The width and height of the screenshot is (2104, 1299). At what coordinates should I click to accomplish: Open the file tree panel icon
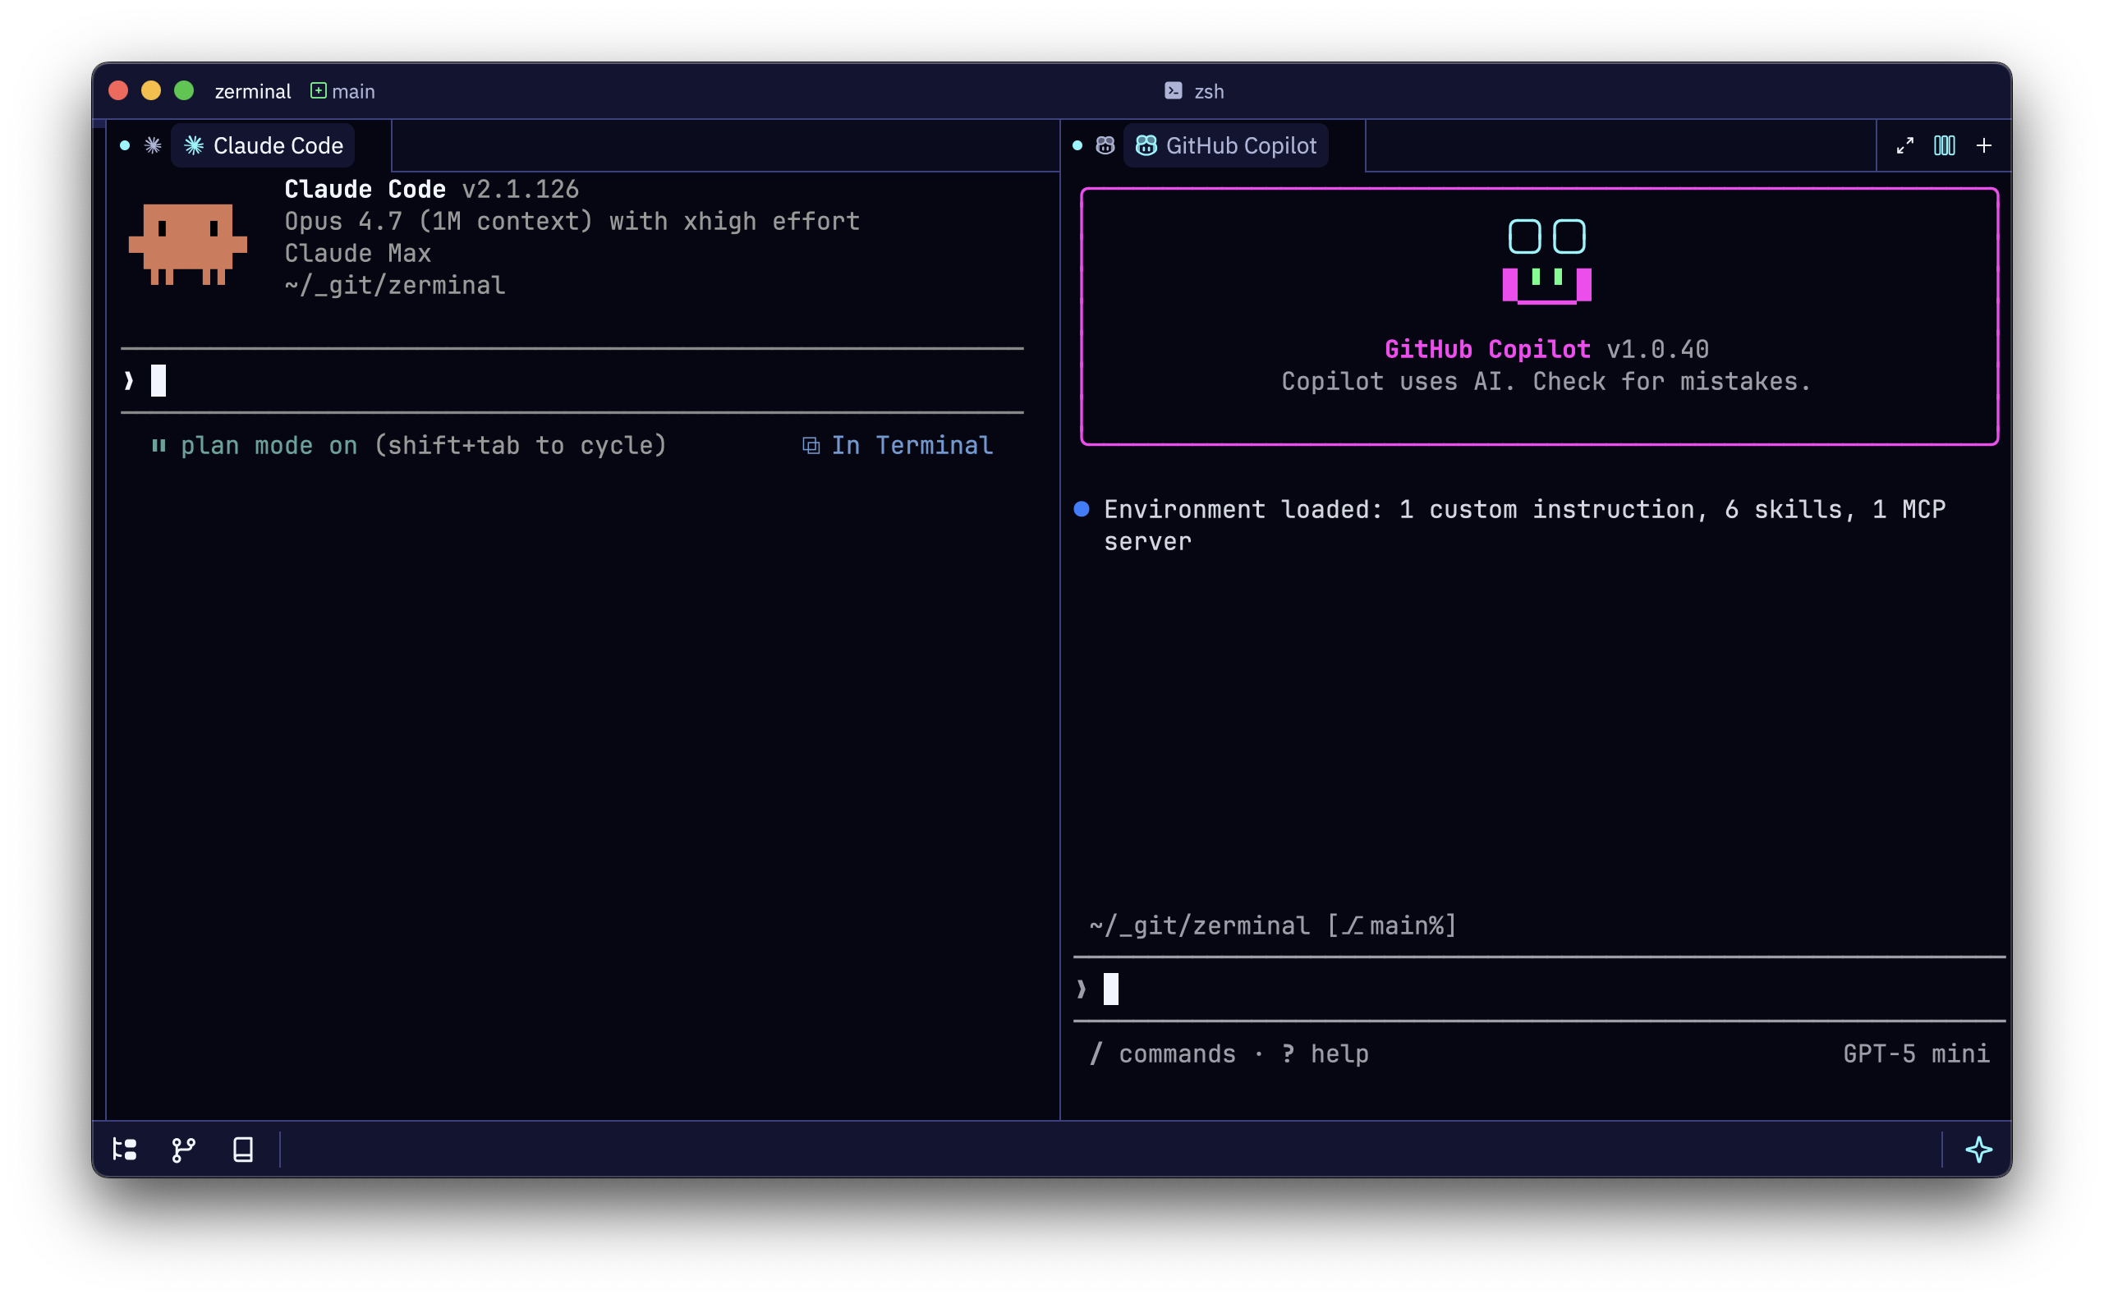tap(125, 1150)
